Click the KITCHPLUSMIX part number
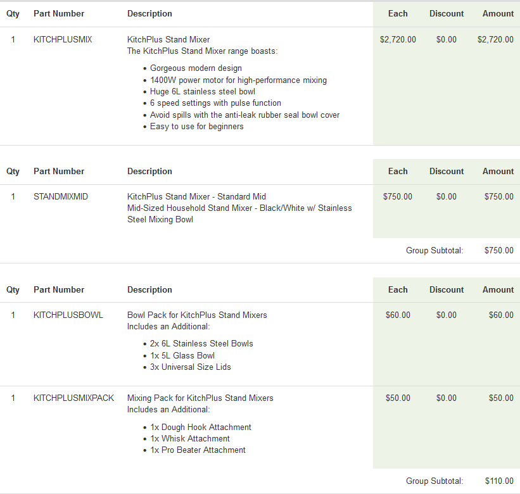520x494 pixels. pyautogui.click(x=63, y=39)
